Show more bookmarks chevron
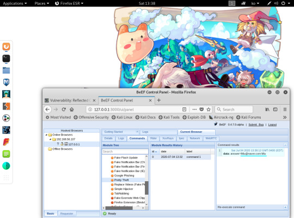Screen dimensions: 294x218 click(x=285, y=117)
